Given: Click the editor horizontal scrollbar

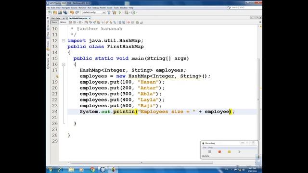Looking at the screenshot, I should 141,162.
